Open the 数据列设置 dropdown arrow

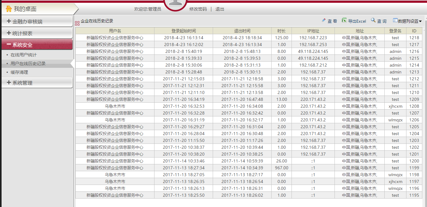(x=420, y=21)
